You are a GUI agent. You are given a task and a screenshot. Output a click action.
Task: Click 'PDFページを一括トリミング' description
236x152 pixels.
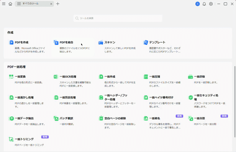click(x=29, y=145)
